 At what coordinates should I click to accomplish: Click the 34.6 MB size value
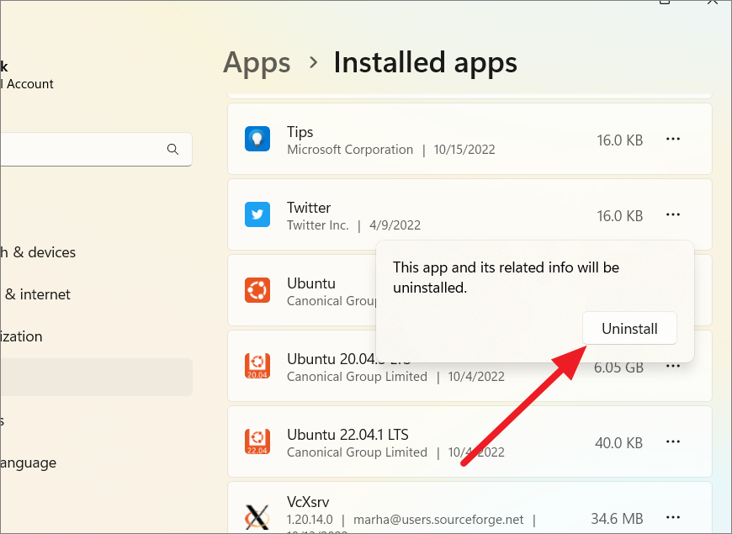tap(617, 518)
